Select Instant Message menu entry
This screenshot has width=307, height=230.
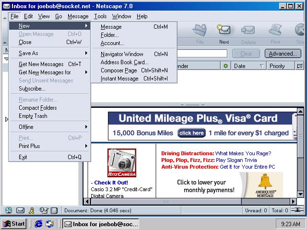tap(134, 79)
